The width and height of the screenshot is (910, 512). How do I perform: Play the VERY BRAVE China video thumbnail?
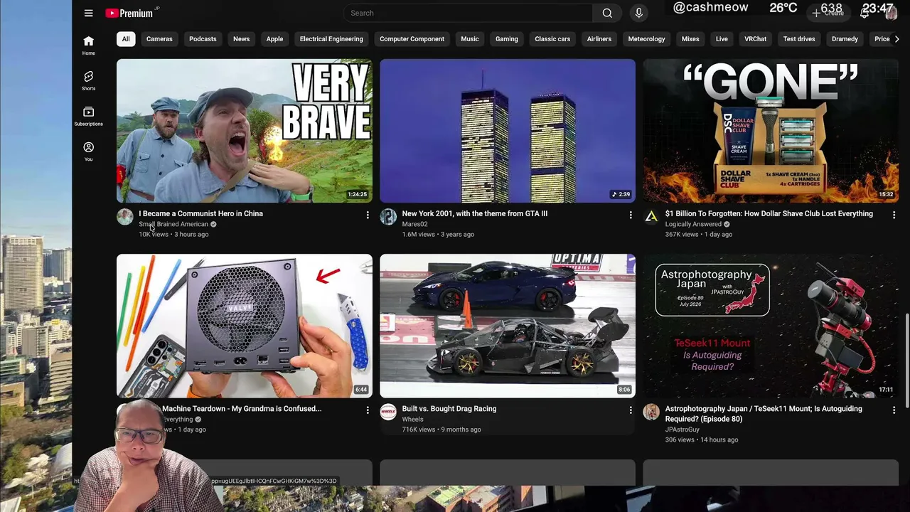(245, 131)
